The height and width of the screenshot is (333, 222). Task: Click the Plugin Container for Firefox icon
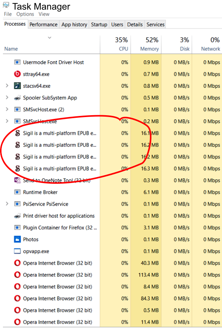point(17,228)
